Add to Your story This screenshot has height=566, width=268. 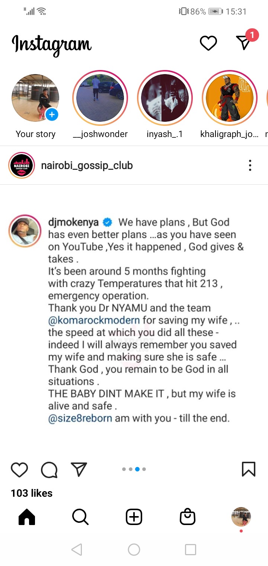tap(35, 98)
